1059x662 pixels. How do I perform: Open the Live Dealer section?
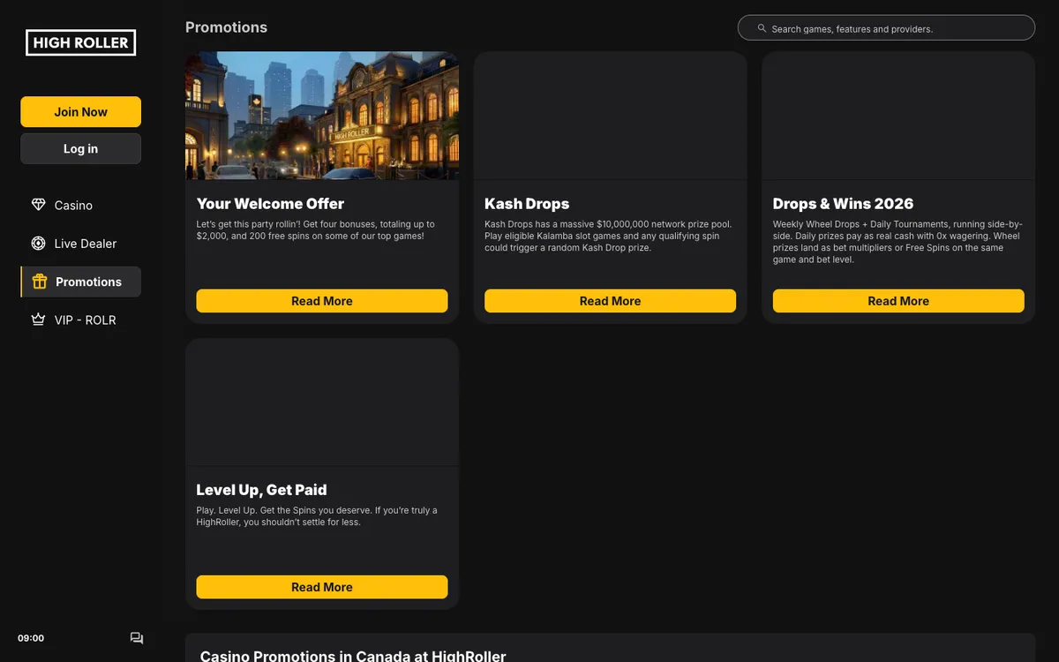click(x=80, y=244)
